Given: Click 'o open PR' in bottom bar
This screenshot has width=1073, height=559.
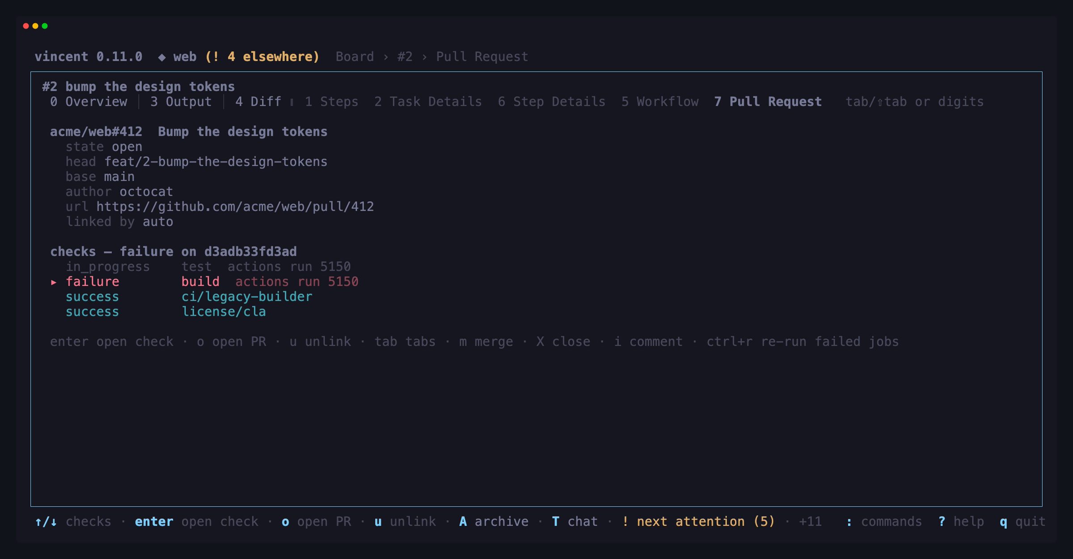Looking at the screenshot, I should (316, 522).
